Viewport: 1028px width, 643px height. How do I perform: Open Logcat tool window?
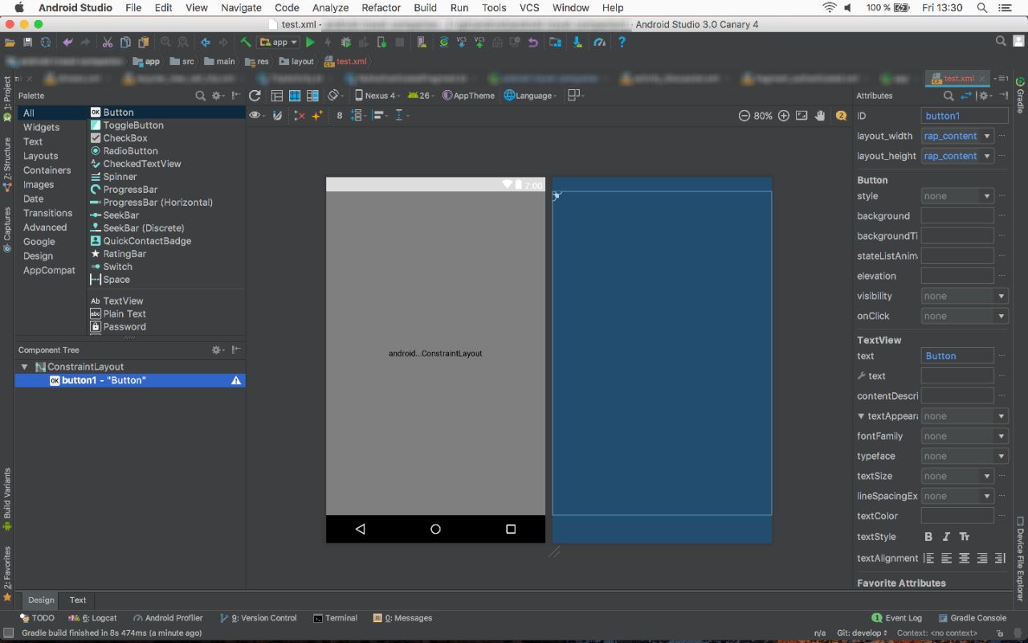point(93,618)
